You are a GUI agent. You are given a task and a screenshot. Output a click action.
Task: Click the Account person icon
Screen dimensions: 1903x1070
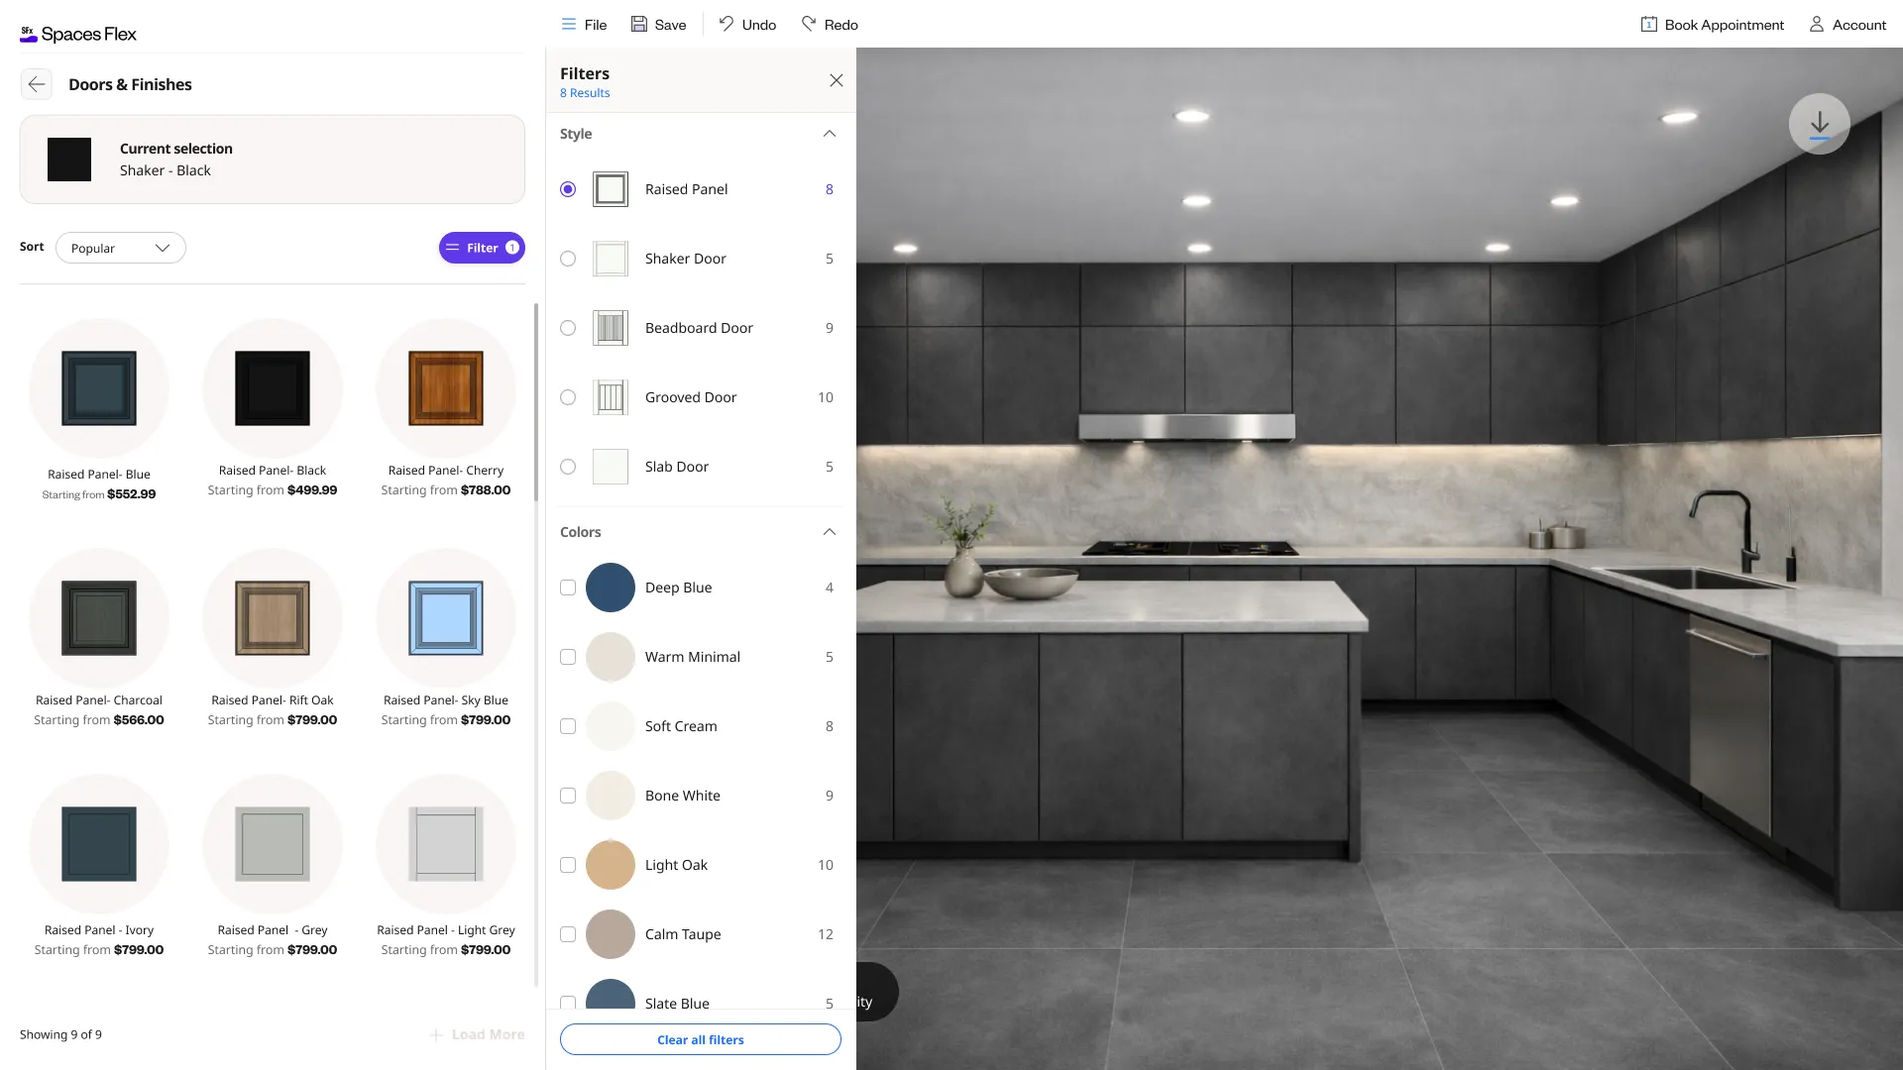tap(1816, 25)
